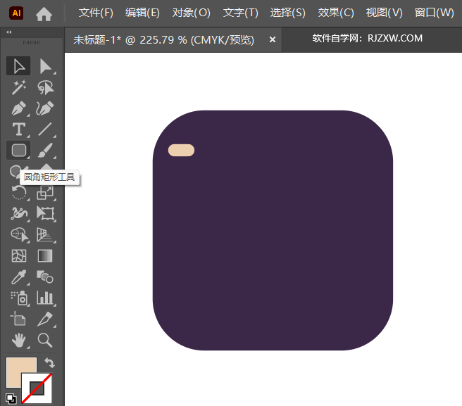Choose the Shape Builder tool
The height and width of the screenshot is (406, 462).
(x=19, y=235)
